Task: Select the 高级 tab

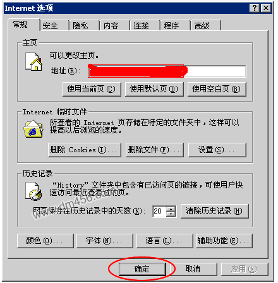Action: tap(206, 26)
